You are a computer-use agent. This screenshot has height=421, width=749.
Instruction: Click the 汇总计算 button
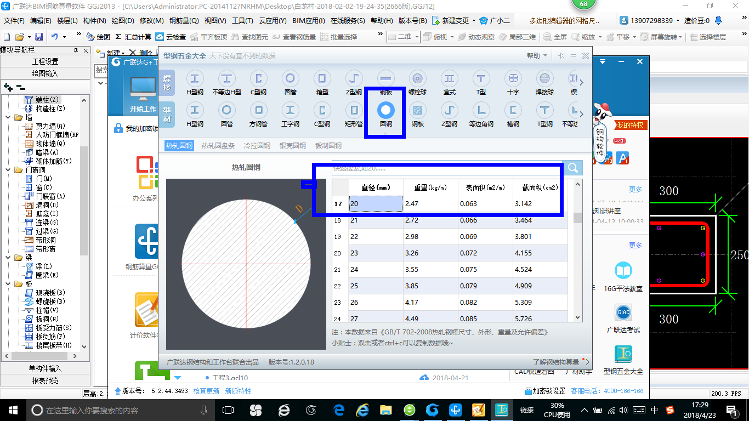133,37
